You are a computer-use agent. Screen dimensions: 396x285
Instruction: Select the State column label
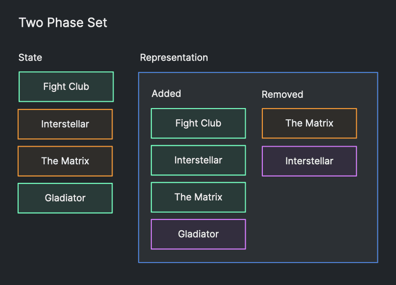(x=30, y=58)
